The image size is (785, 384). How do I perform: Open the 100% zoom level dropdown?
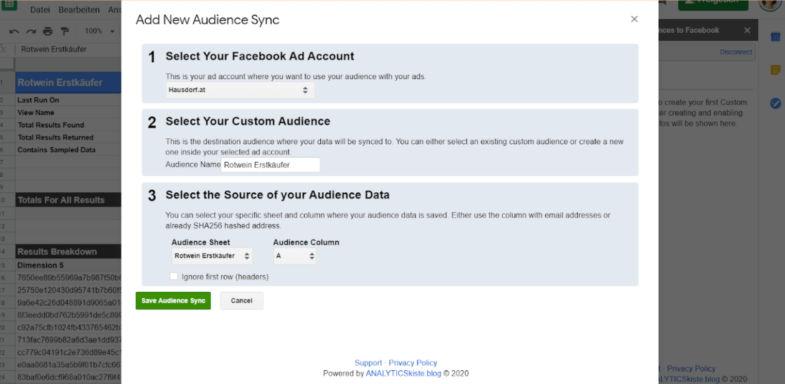click(100, 31)
